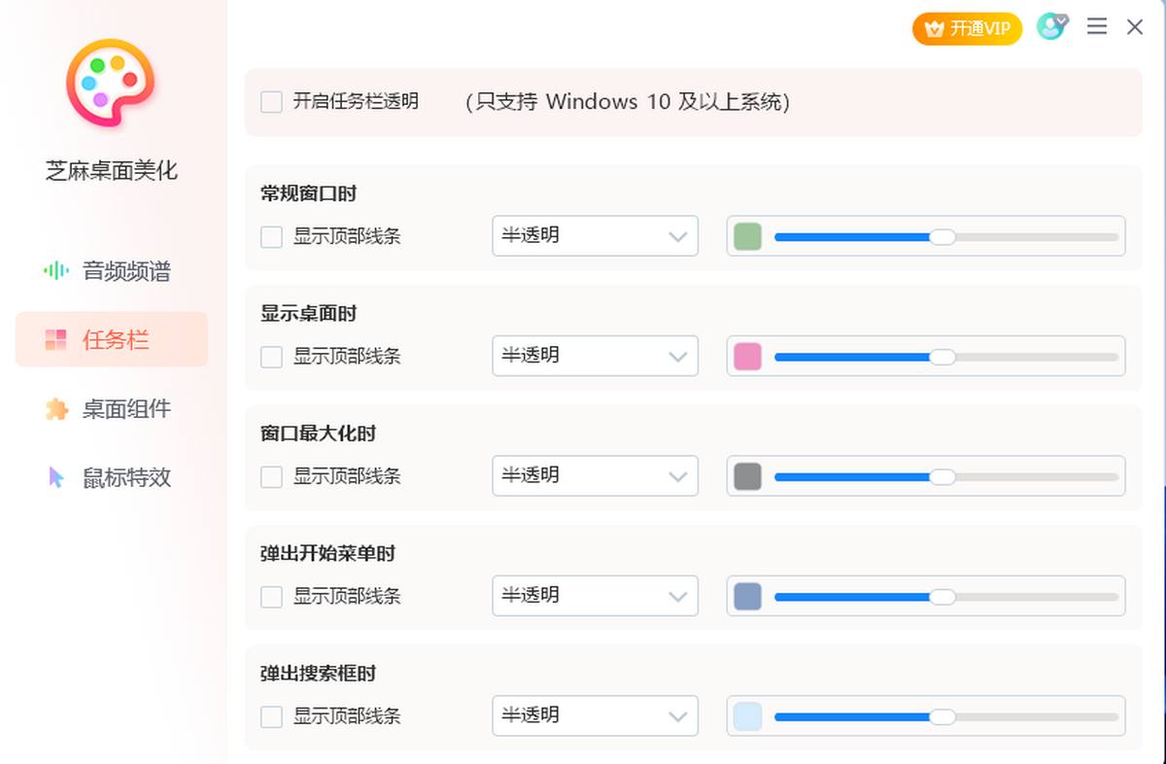Screen dimensions: 1166x764
Task: Check 显示顶部线条 under 常规窗口时
Action: click(x=272, y=236)
